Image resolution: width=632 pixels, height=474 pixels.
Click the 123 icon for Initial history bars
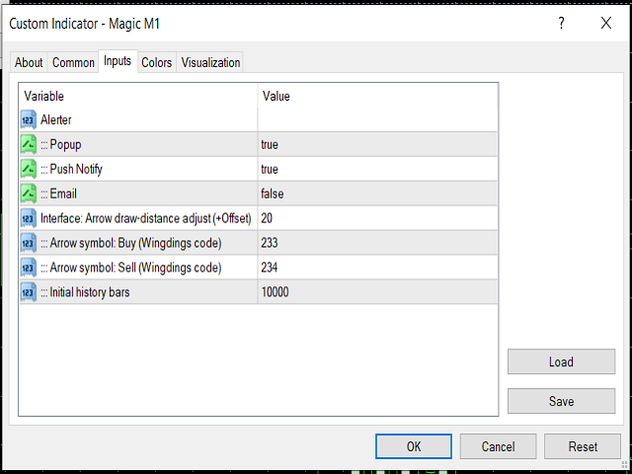(x=29, y=292)
